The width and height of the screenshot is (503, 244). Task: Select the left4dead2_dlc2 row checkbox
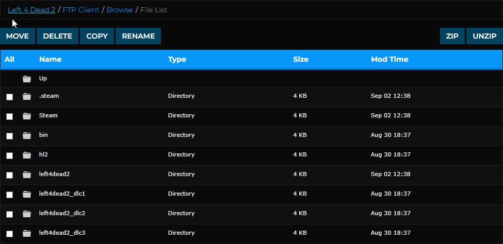click(x=9, y=214)
